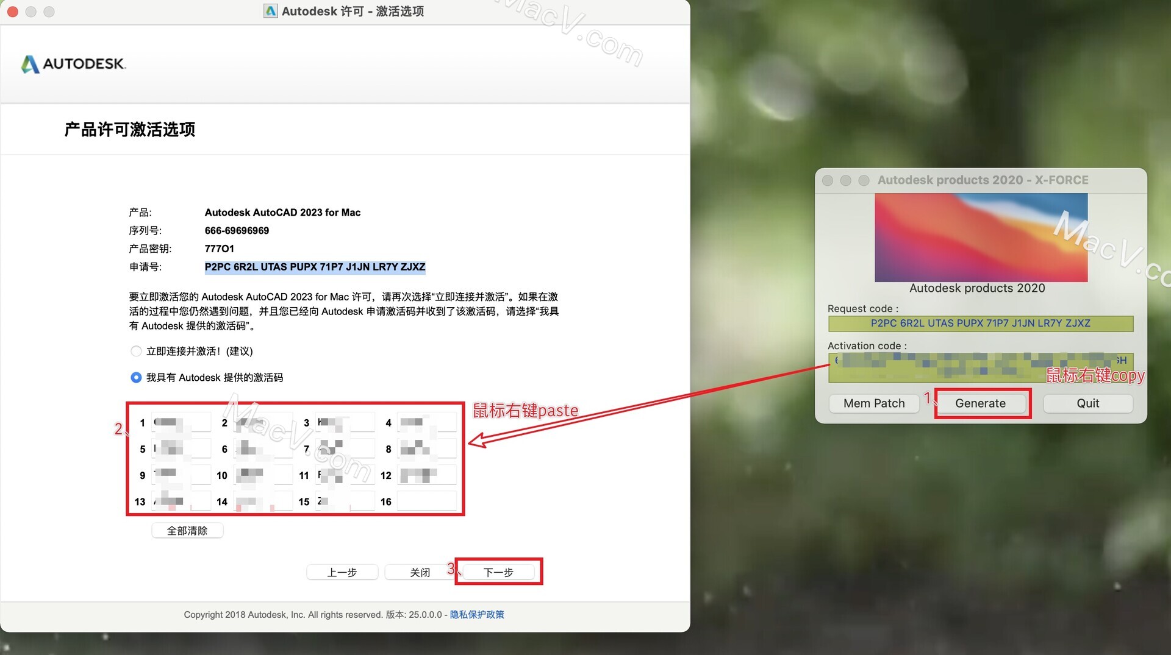
Task: Click the 产品许可激活选项 heading
Action: click(x=130, y=130)
